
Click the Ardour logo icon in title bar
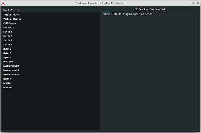click(3, 3)
